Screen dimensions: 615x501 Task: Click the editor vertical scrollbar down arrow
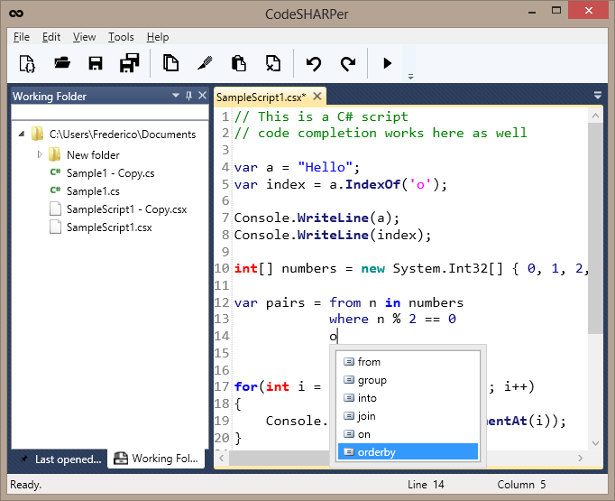coord(595,443)
